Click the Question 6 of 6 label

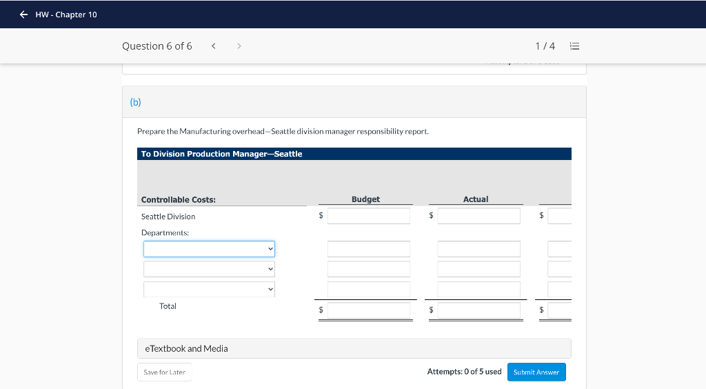point(157,46)
